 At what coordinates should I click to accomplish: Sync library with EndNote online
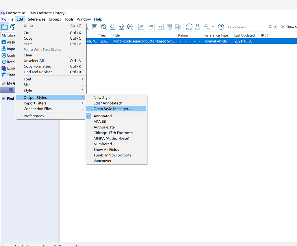tap(189, 27)
